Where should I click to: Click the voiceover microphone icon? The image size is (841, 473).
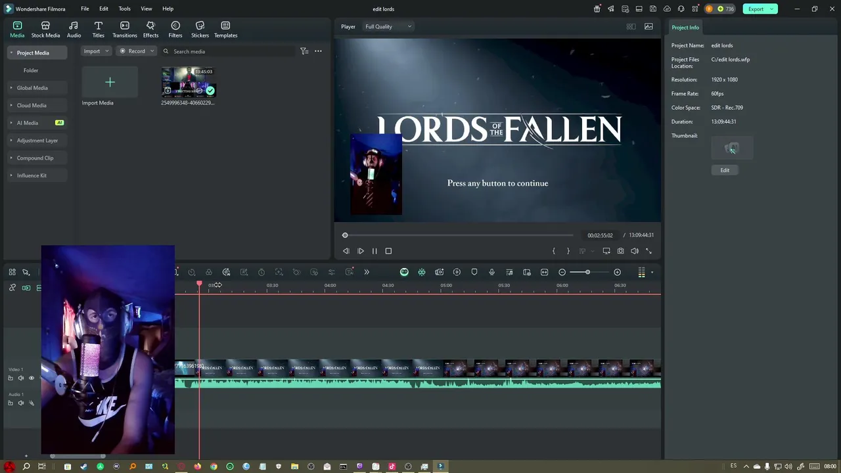click(x=491, y=272)
